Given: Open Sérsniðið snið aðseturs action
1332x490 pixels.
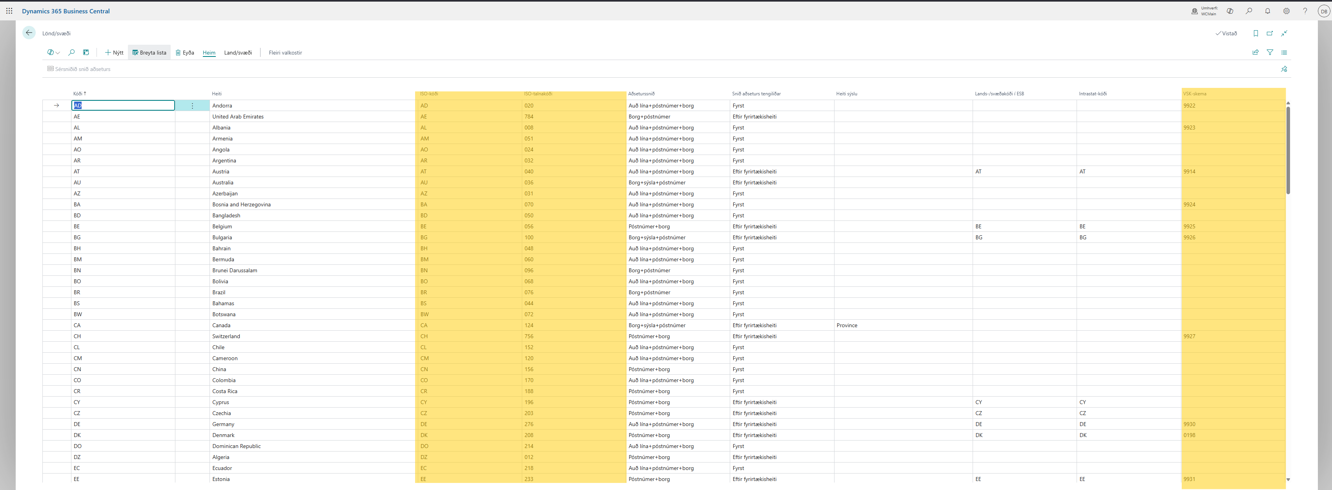Looking at the screenshot, I should click(x=78, y=69).
